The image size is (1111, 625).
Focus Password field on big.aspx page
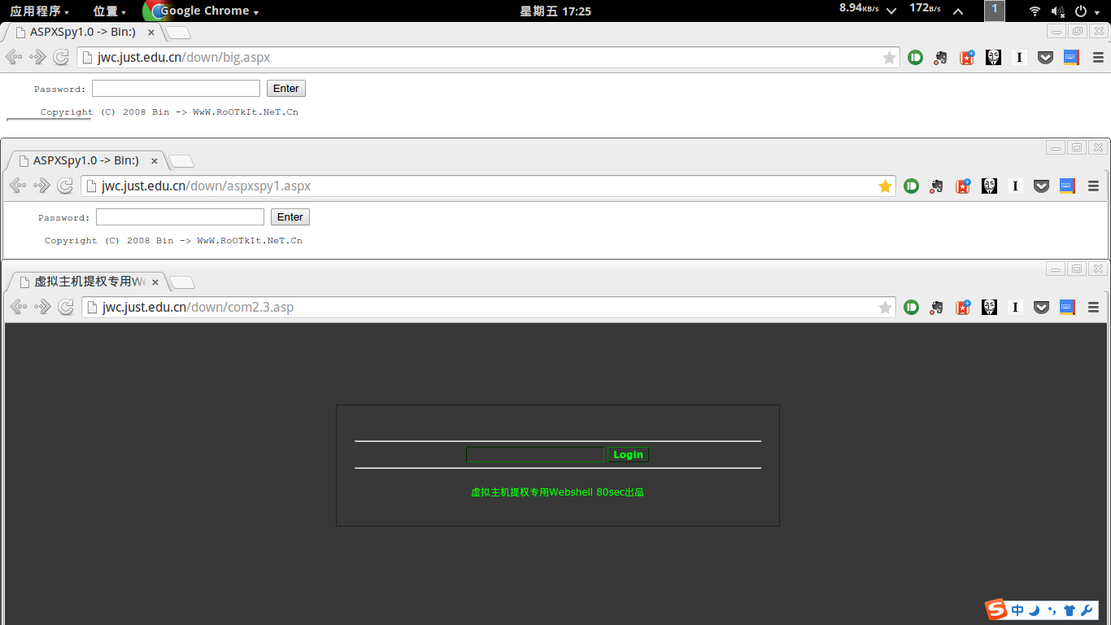[x=176, y=89]
